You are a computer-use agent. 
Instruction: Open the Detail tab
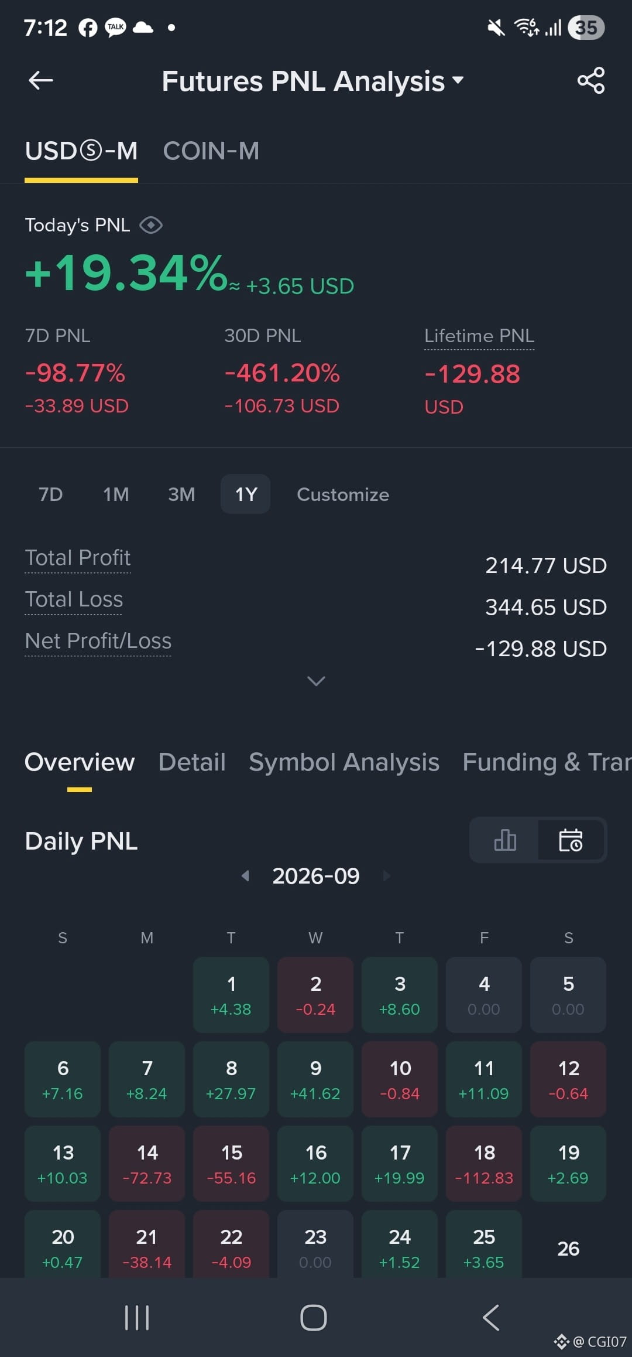click(192, 762)
